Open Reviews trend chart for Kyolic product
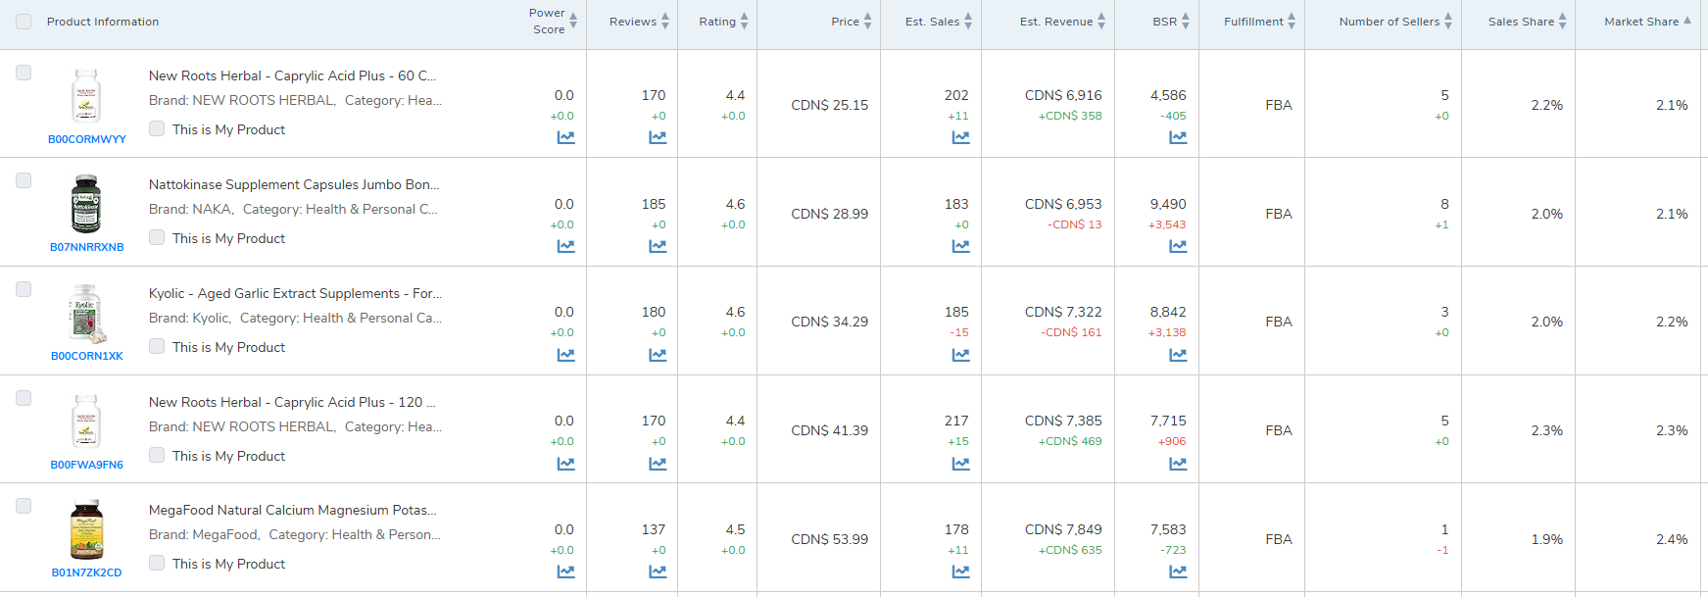The height and width of the screenshot is (597, 1708). (658, 355)
